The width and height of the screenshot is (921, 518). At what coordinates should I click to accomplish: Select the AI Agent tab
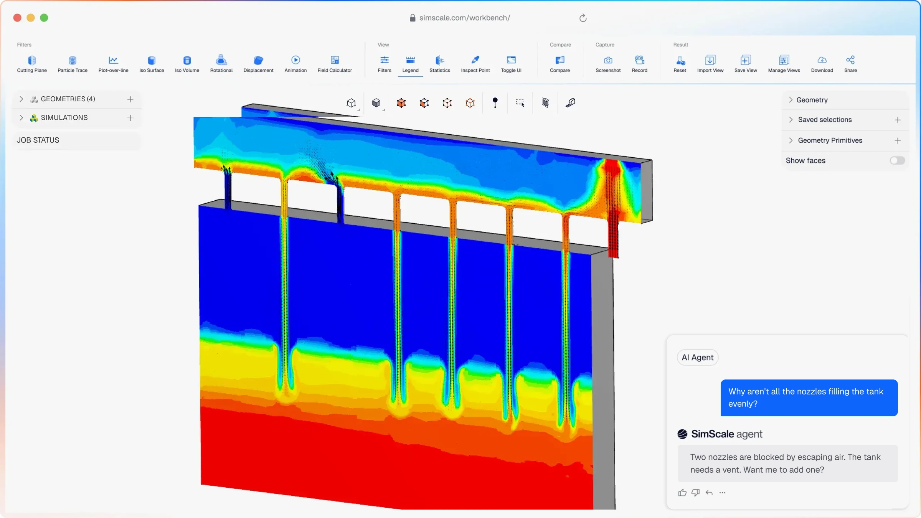pyautogui.click(x=698, y=357)
